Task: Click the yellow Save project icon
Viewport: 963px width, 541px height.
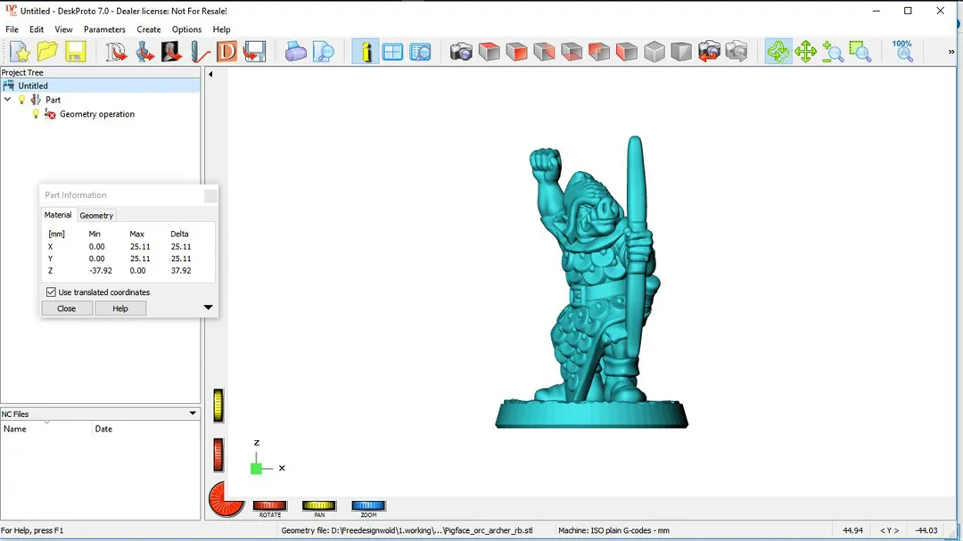Action: (x=75, y=52)
